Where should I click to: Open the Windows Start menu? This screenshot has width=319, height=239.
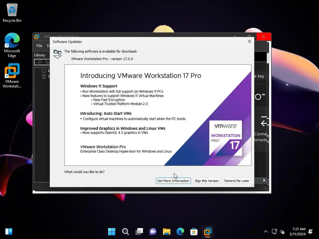tap(112, 232)
